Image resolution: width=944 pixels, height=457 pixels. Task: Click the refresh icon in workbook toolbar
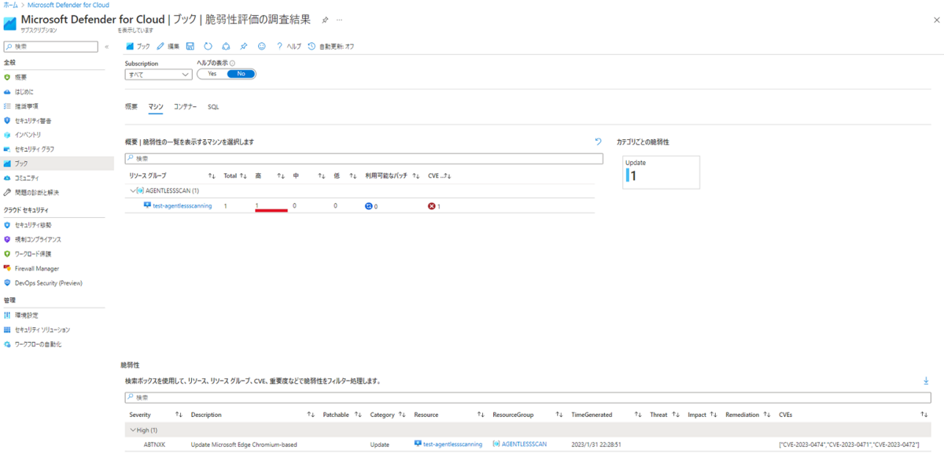pos(208,46)
